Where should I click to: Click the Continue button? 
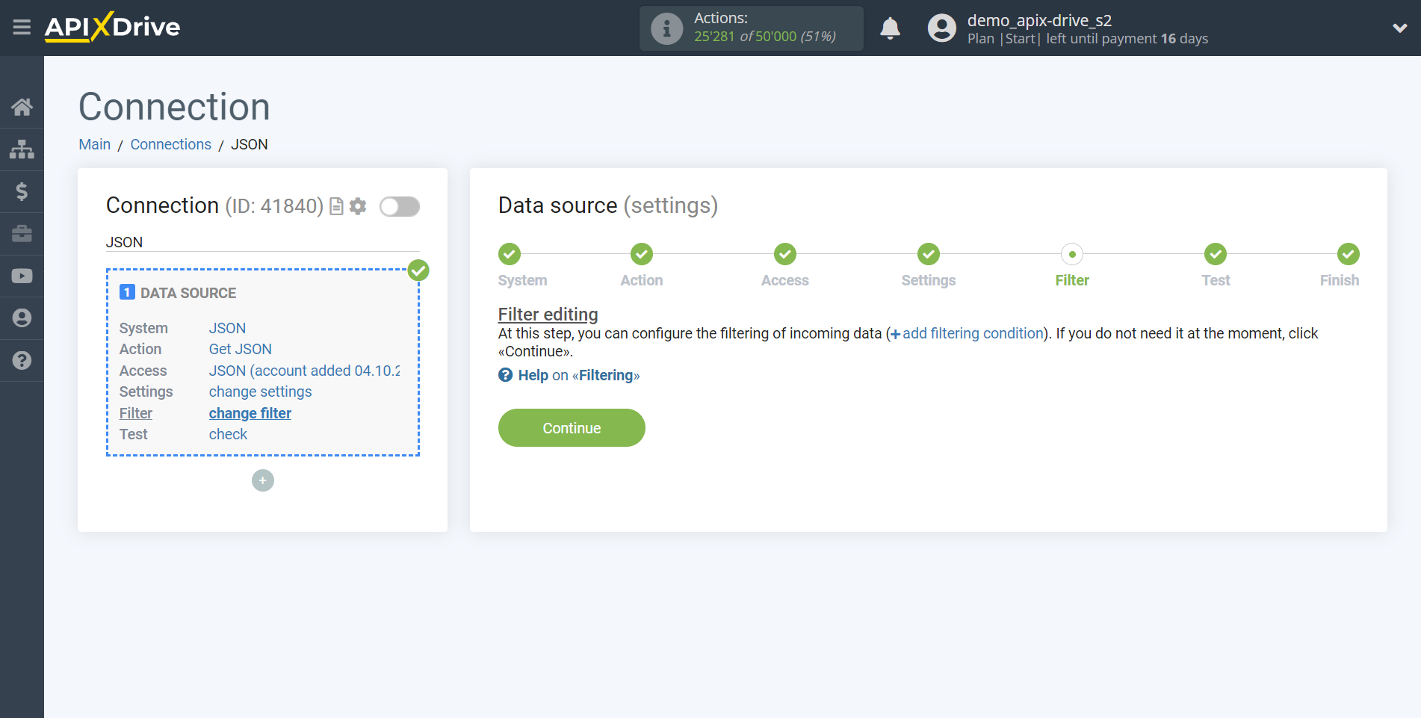pos(572,427)
